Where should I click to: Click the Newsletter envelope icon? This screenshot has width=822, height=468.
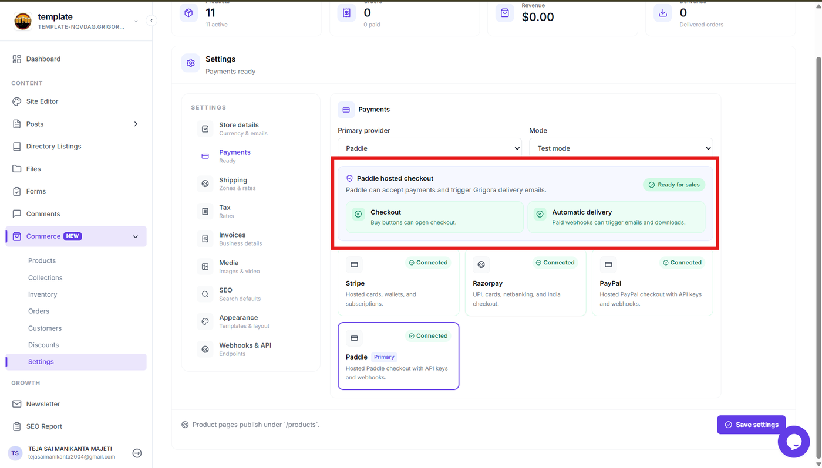(16, 404)
